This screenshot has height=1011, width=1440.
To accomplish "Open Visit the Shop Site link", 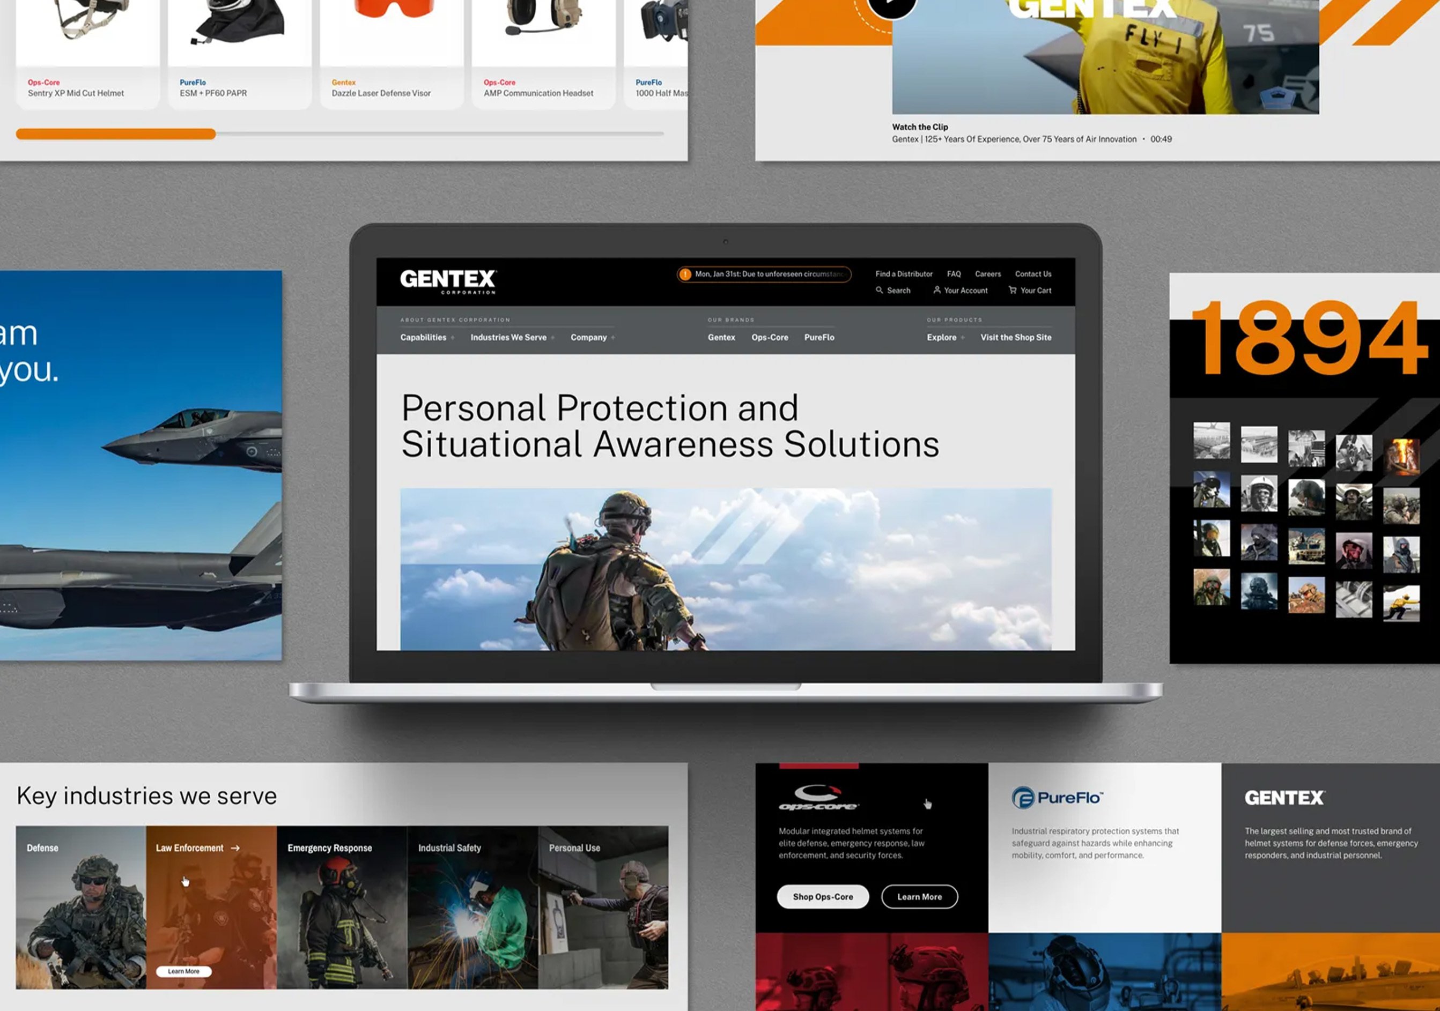I will pos(1016,337).
